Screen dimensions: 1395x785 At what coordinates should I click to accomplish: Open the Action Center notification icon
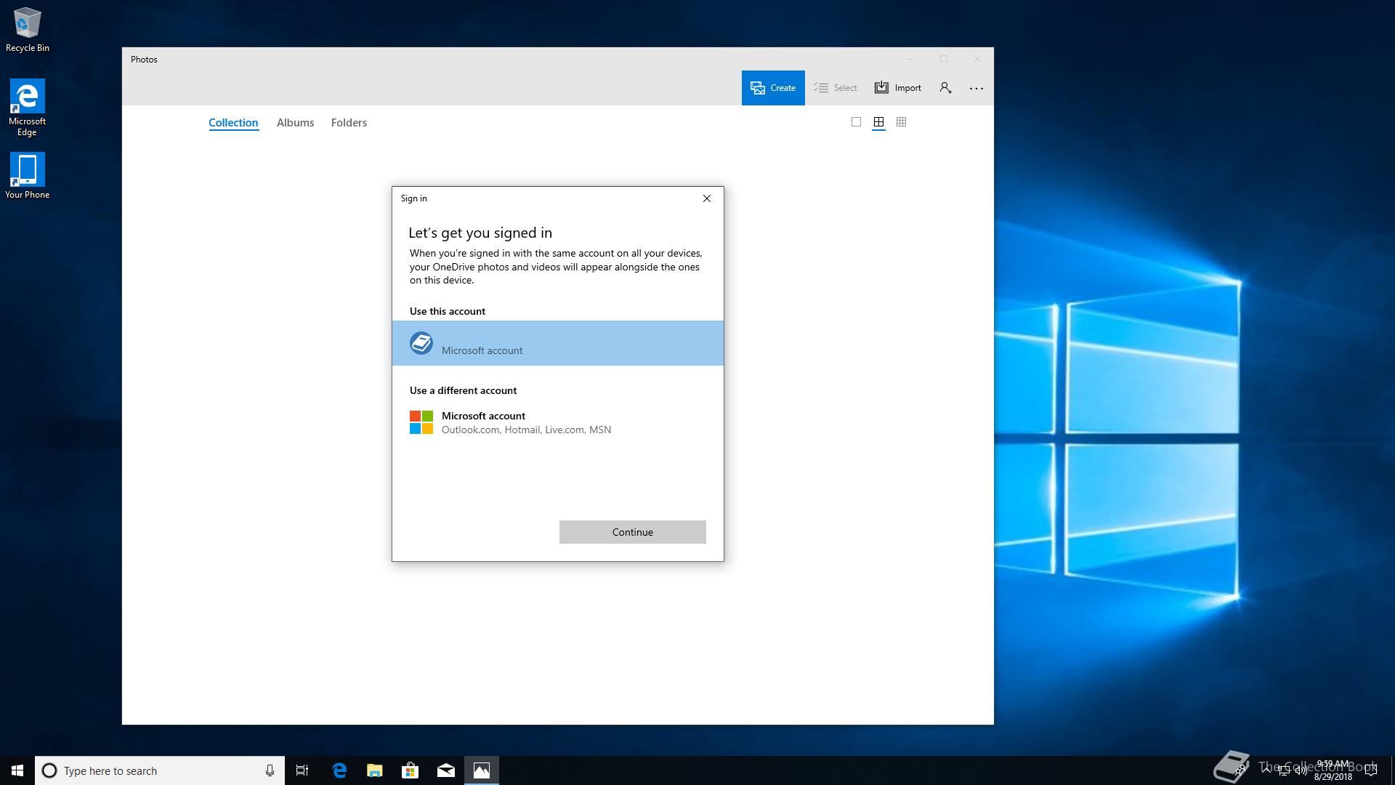tap(1371, 770)
